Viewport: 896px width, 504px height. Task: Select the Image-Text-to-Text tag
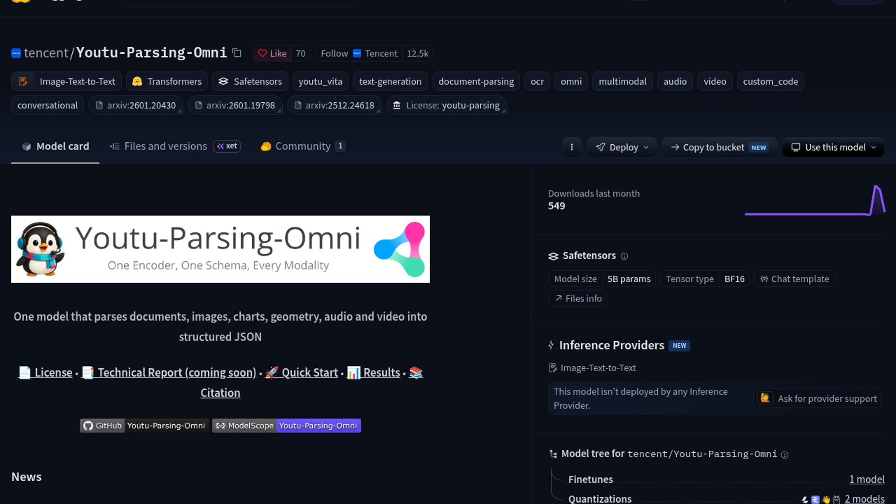67,82
